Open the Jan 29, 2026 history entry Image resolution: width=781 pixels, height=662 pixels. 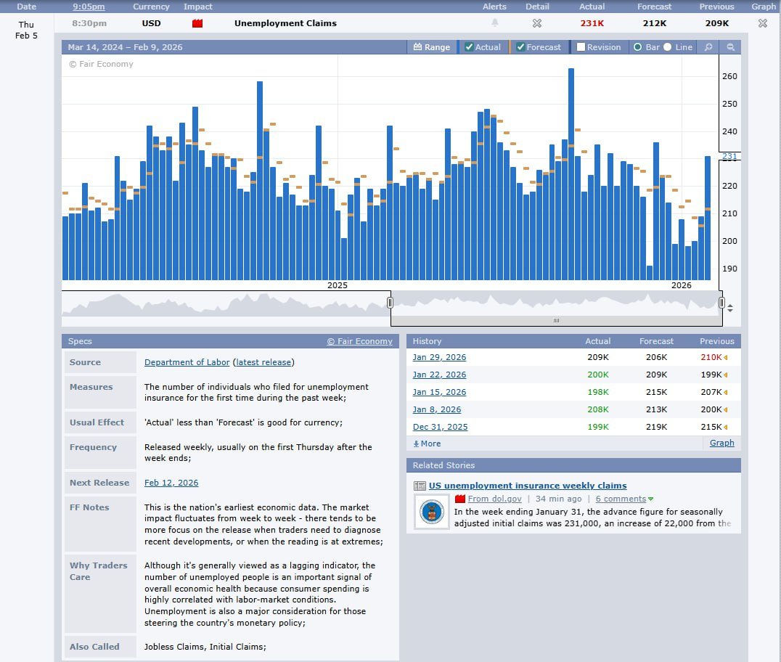[439, 357]
